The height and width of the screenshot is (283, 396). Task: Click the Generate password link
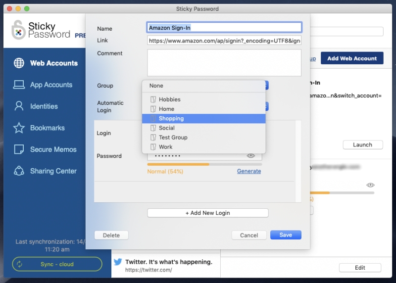pos(249,171)
